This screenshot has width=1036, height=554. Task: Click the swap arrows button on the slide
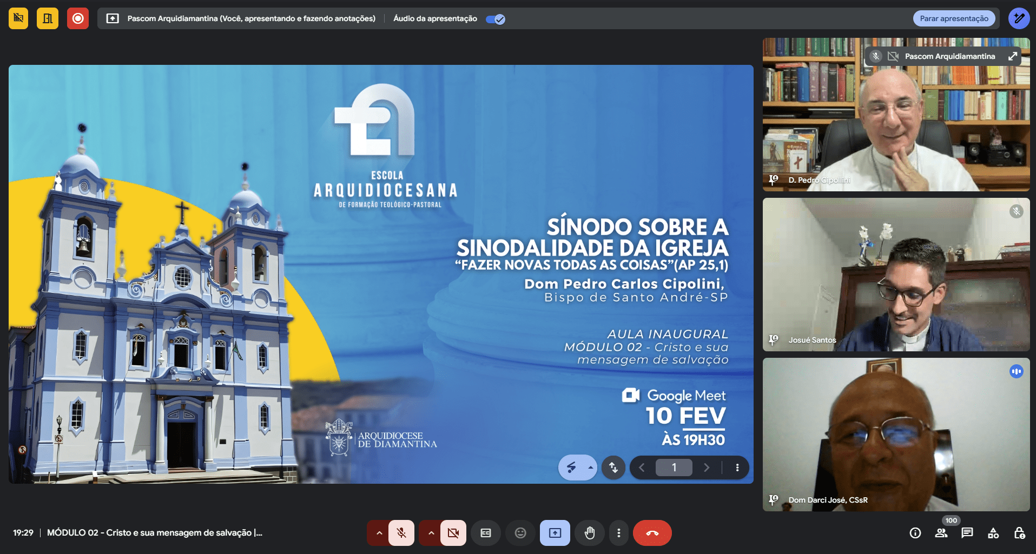pyautogui.click(x=613, y=468)
